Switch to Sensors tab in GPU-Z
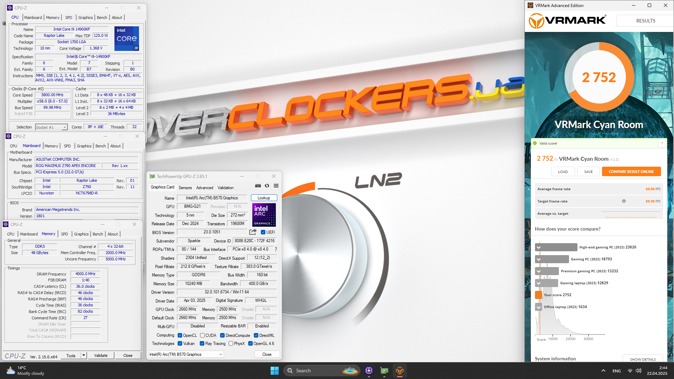674x379 pixels. 185,187
